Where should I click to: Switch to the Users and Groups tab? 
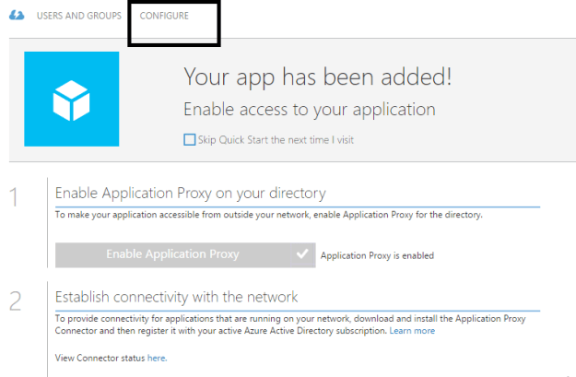click(x=79, y=16)
